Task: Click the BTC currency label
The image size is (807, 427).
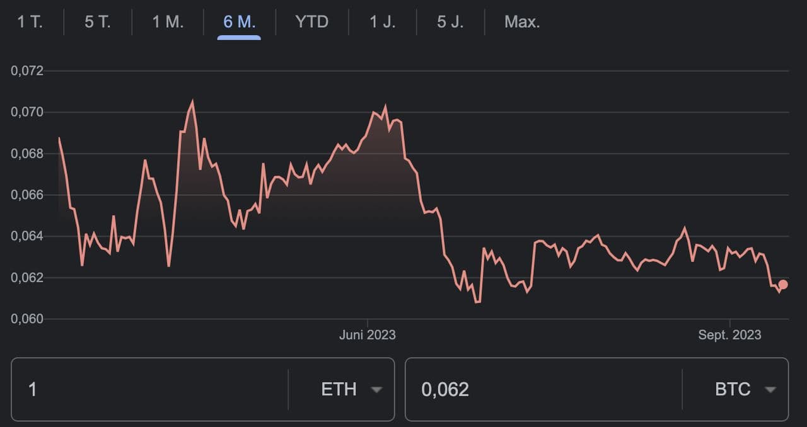Action: 733,390
